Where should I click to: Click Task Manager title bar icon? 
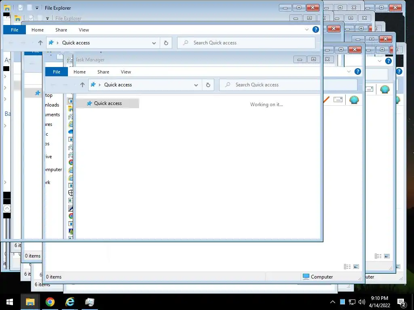click(x=70, y=60)
